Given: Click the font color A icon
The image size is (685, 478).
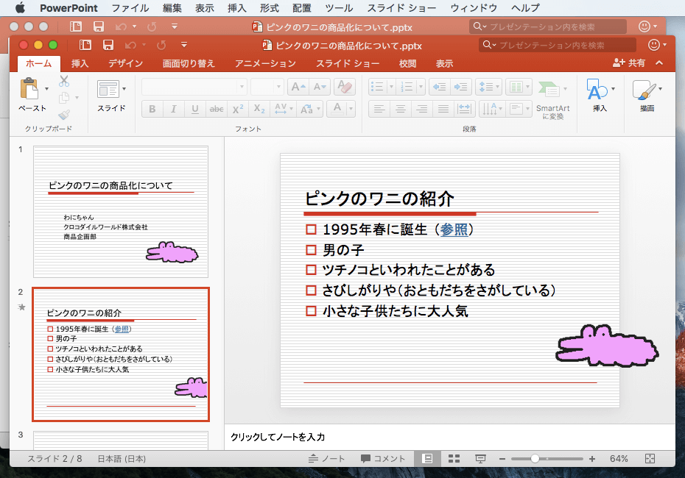Looking at the screenshot, I should pyautogui.click(x=337, y=109).
